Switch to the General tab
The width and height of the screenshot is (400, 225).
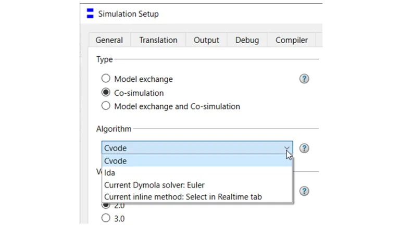coord(109,40)
